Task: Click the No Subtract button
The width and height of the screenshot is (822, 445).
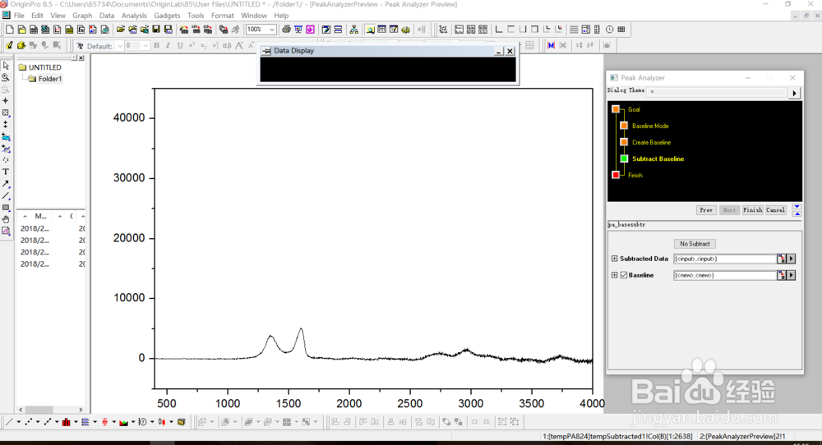Action: (695, 244)
